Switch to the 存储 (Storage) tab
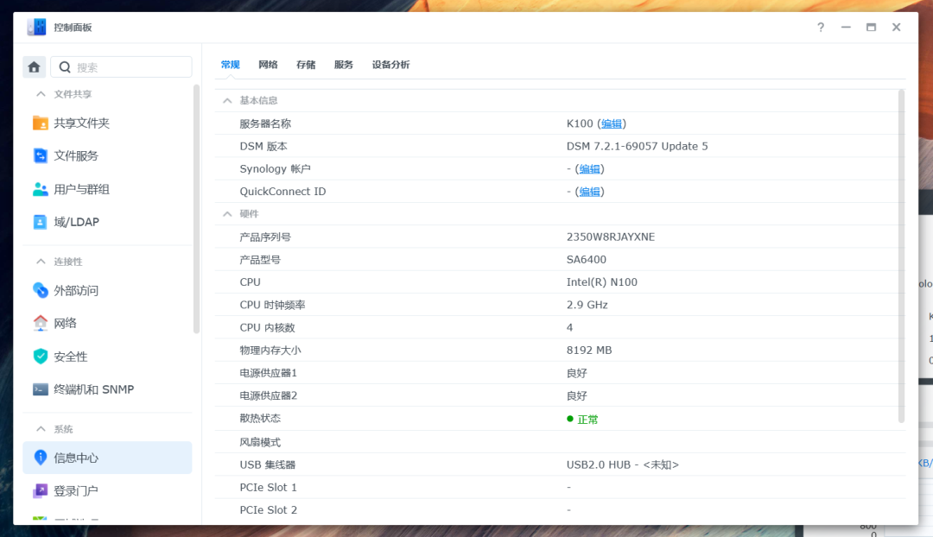 click(306, 64)
